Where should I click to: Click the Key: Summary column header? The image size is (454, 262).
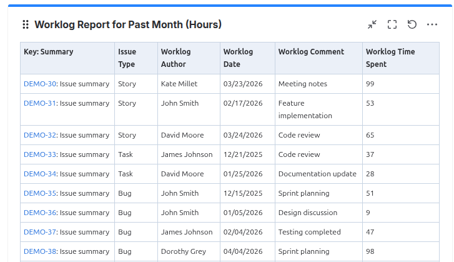[67, 58]
